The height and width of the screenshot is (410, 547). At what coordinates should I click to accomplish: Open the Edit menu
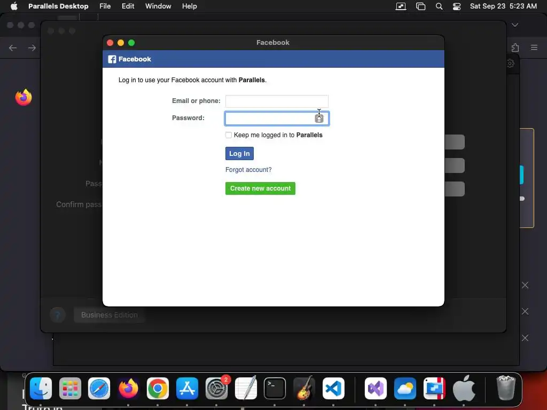coord(128,6)
